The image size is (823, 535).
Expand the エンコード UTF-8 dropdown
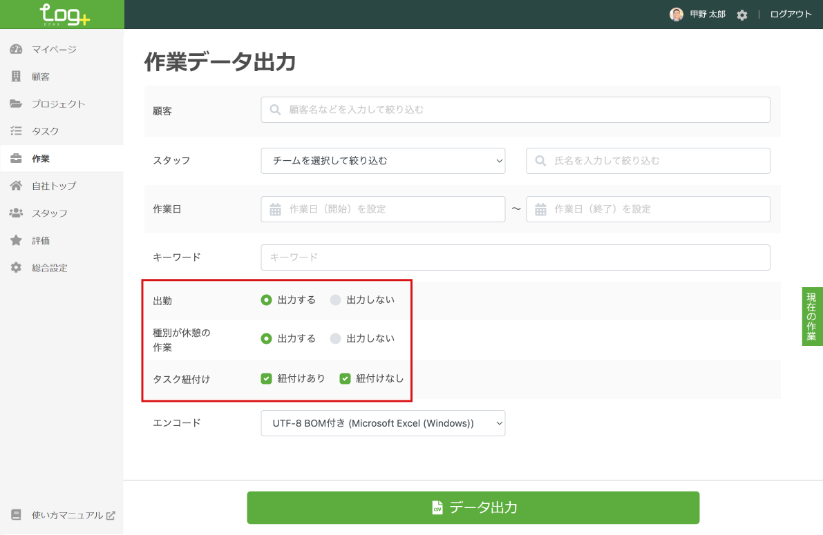coord(383,423)
